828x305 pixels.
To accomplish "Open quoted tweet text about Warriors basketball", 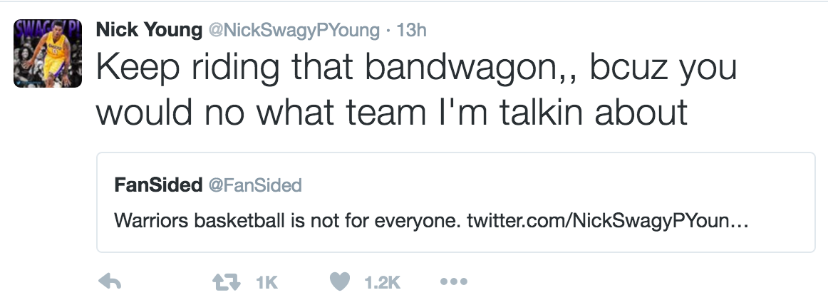I will [285, 221].
